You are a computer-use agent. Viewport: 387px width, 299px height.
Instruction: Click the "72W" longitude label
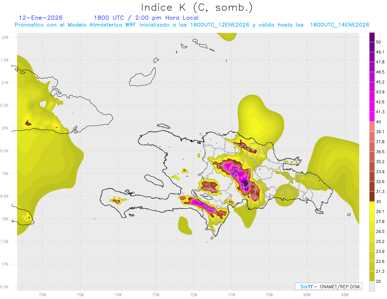click(x=193, y=294)
